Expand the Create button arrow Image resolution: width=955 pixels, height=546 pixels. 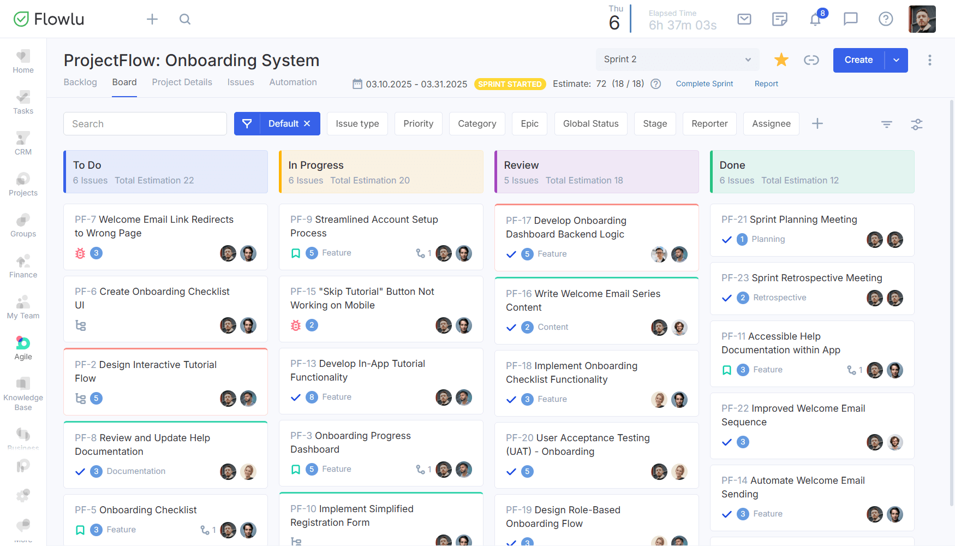click(896, 60)
